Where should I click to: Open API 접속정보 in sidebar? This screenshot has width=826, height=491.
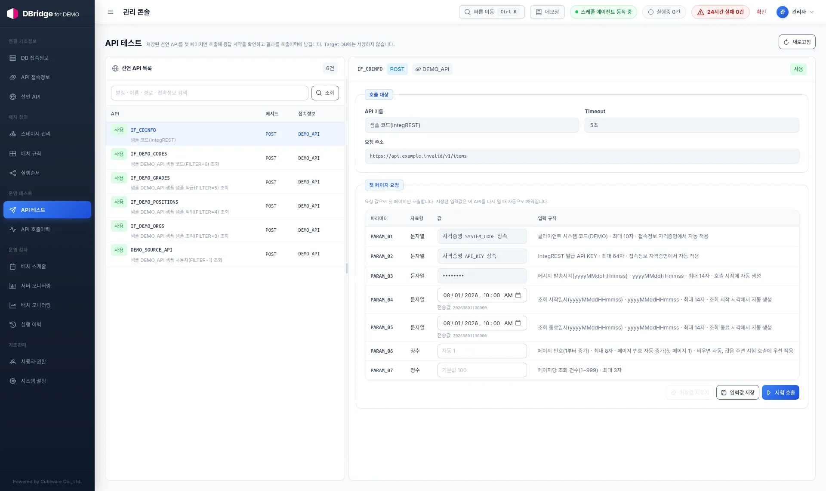(47, 77)
